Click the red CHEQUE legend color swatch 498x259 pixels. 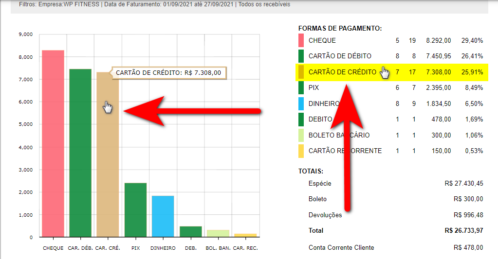click(x=301, y=40)
